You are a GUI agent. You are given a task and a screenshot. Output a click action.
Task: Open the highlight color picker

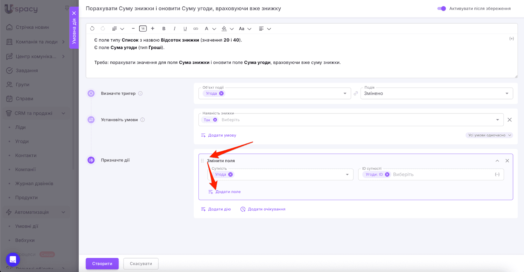[x=224, y=29]
